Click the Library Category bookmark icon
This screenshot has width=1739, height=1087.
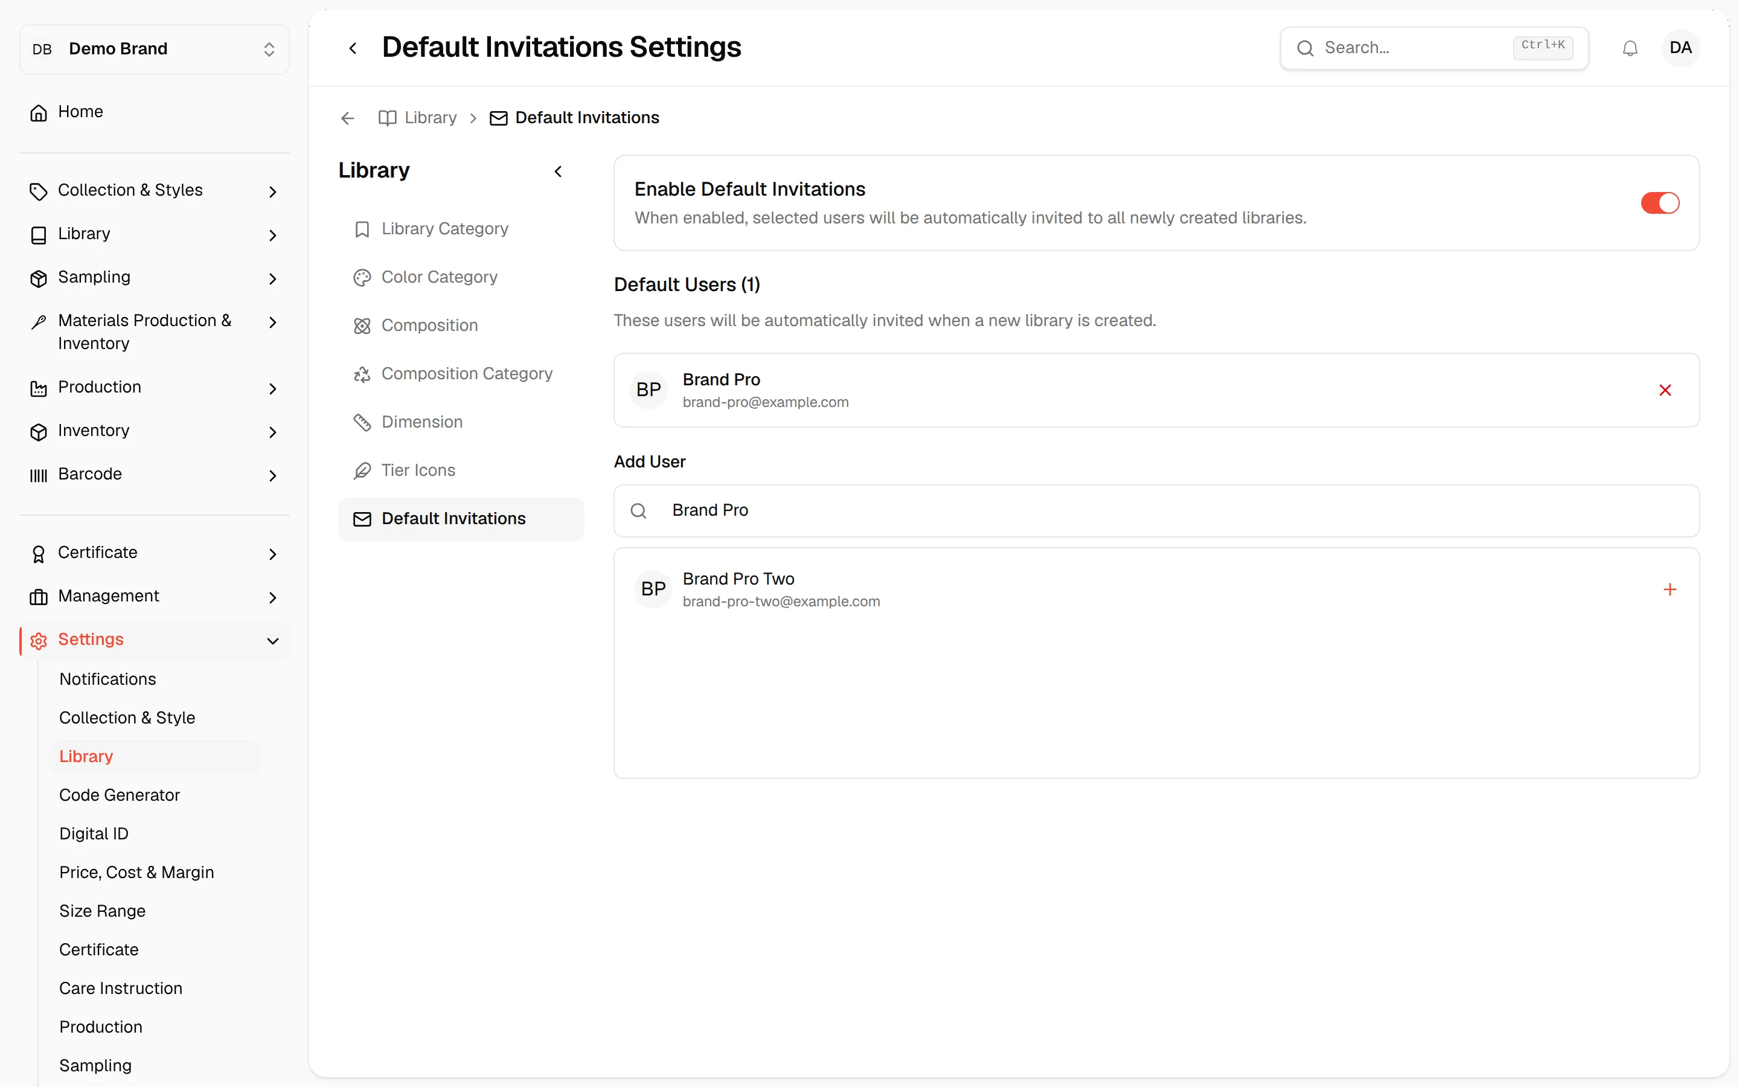(x=362, y=229)
